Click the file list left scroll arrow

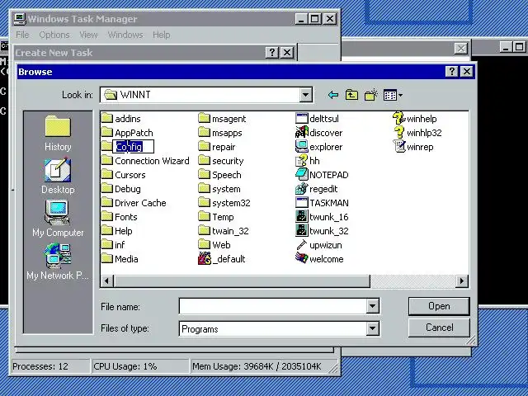(107, 280)
